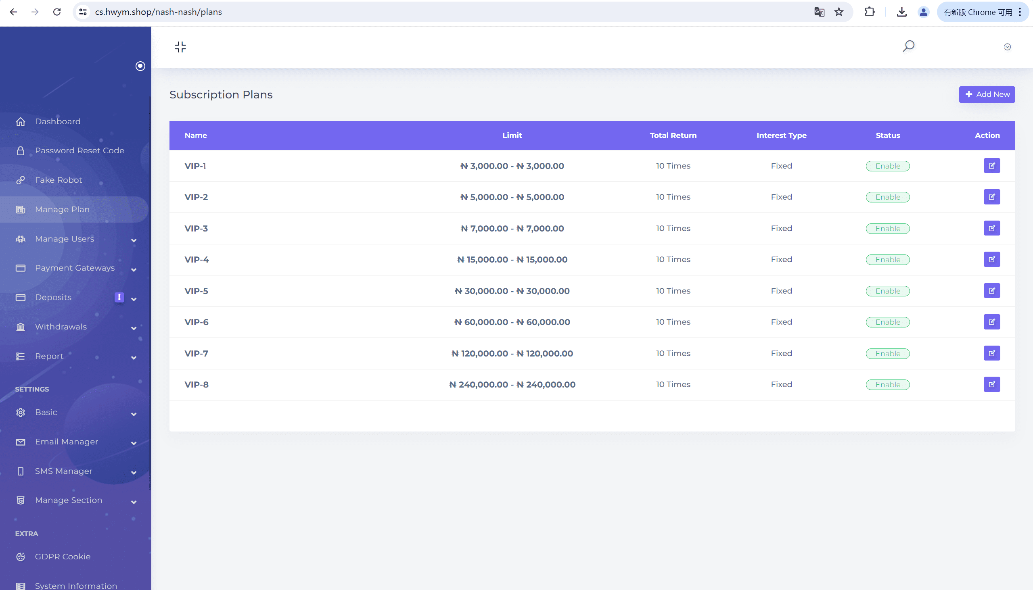
Task: Bookmark this page with star icon
Action: coord(839,12)
